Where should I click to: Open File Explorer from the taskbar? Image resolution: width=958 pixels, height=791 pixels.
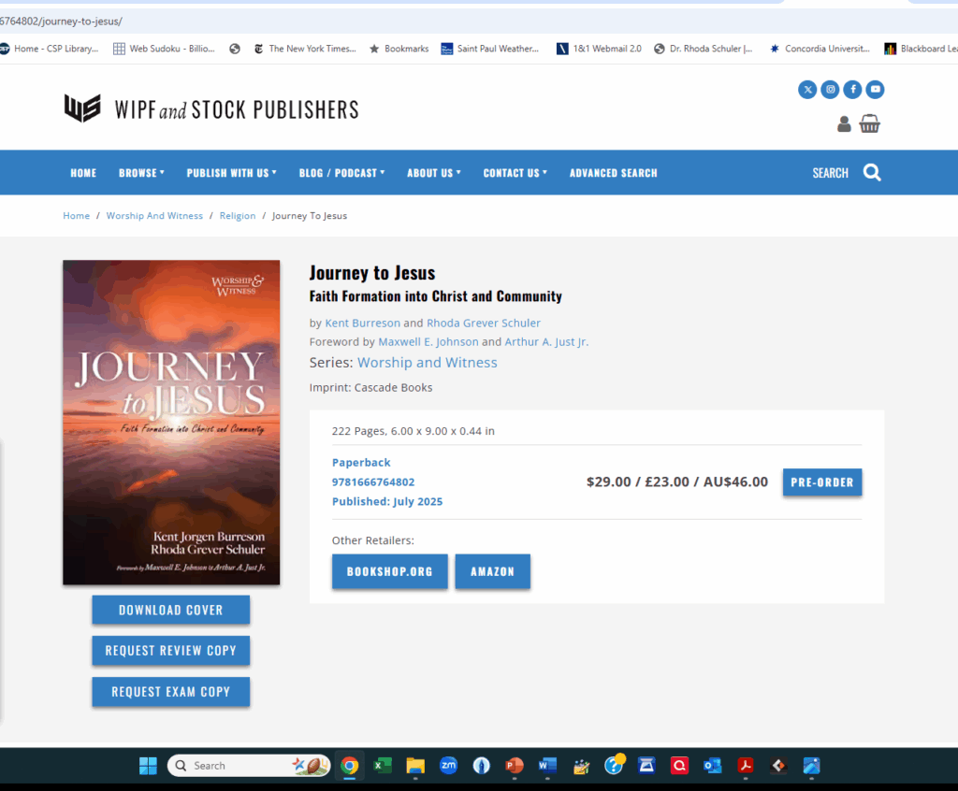point(415,766)
